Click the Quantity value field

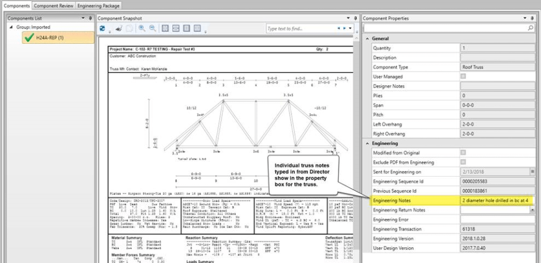tap(498, 48)
